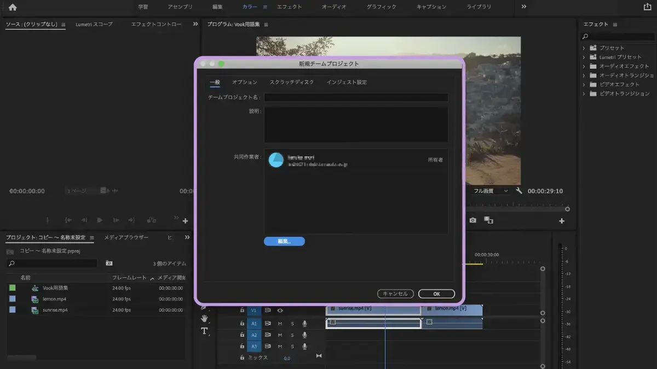Open new bin folder icon in project panel
This screenshot has width=657, height=369.
coord(109,263)
